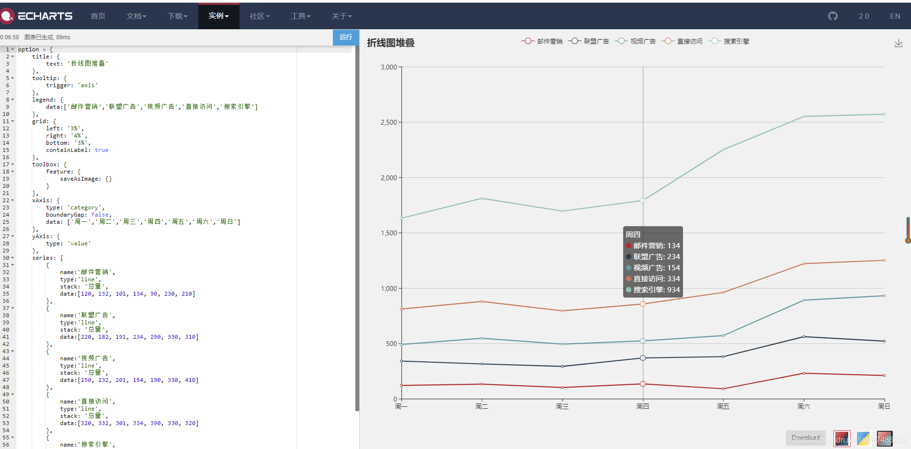This screenshot has height=449, width=911.
Task: Click 邮件营销 data point at 周四
Action: pos(643,384)
